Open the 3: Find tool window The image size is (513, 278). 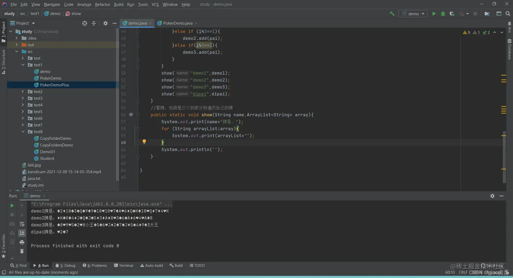(x=18, y=265)
